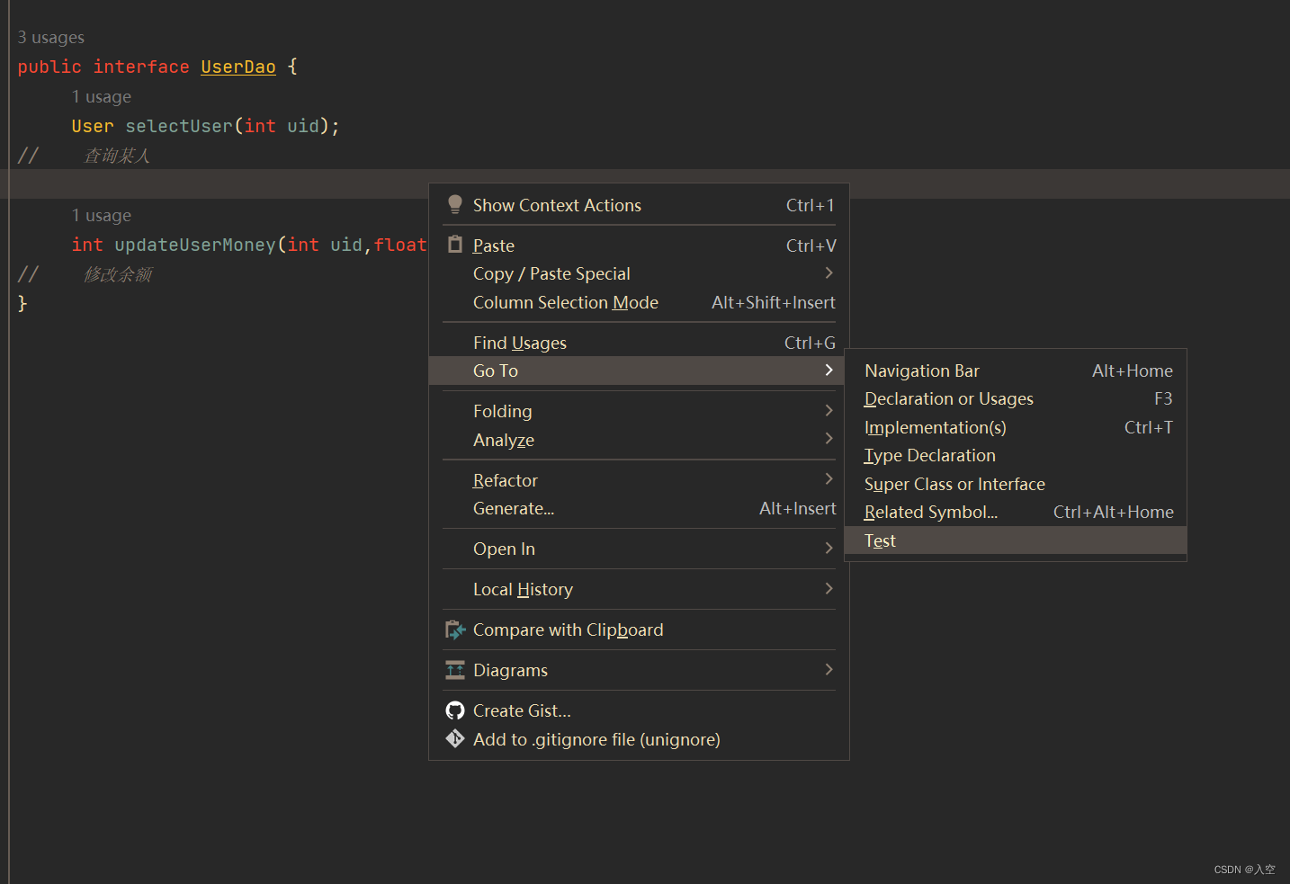This screenshot has height=884, width=1290.
Task: Enable Column Selection Mode
Action: (639, 302)
